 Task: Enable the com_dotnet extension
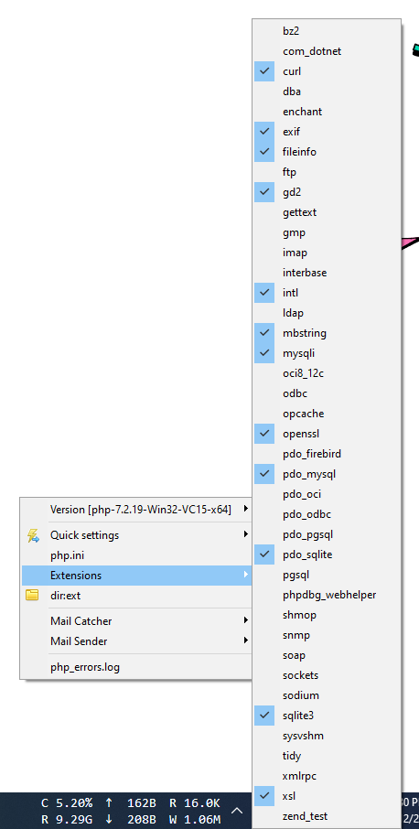pyautogui.click(x=327, y=51)
